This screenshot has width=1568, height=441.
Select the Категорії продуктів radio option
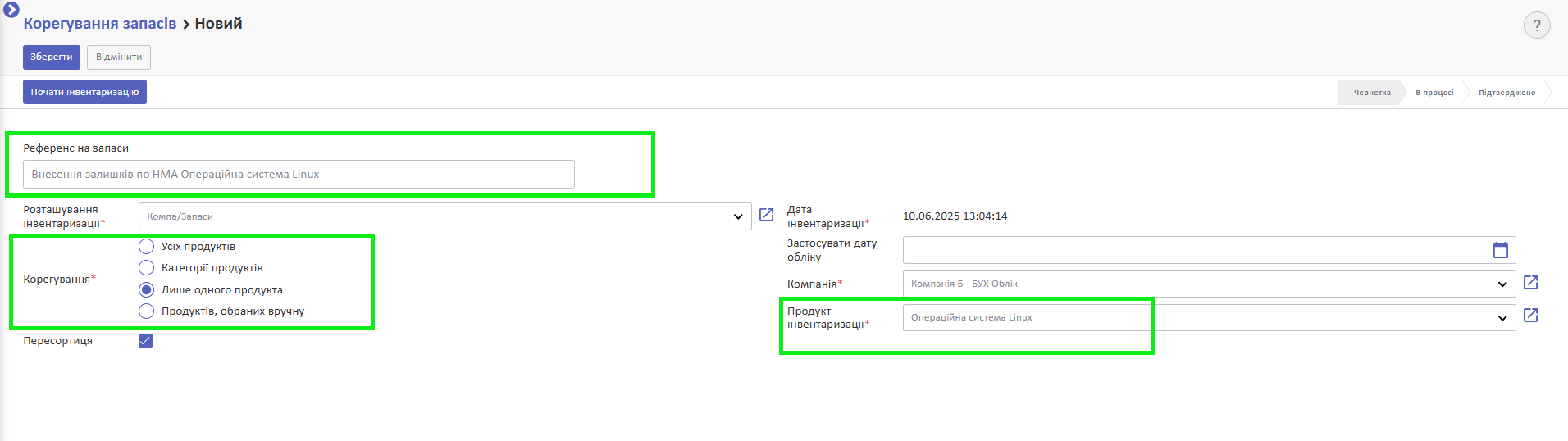tap(147, 267)
